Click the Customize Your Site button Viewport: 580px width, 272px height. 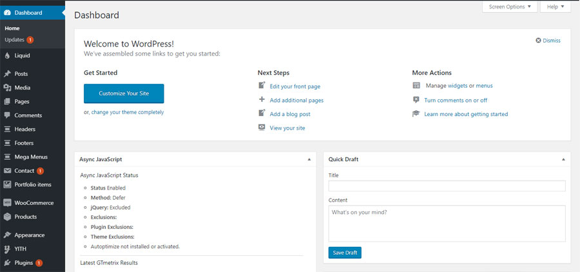pyautogui.click(x=124, y=93)
